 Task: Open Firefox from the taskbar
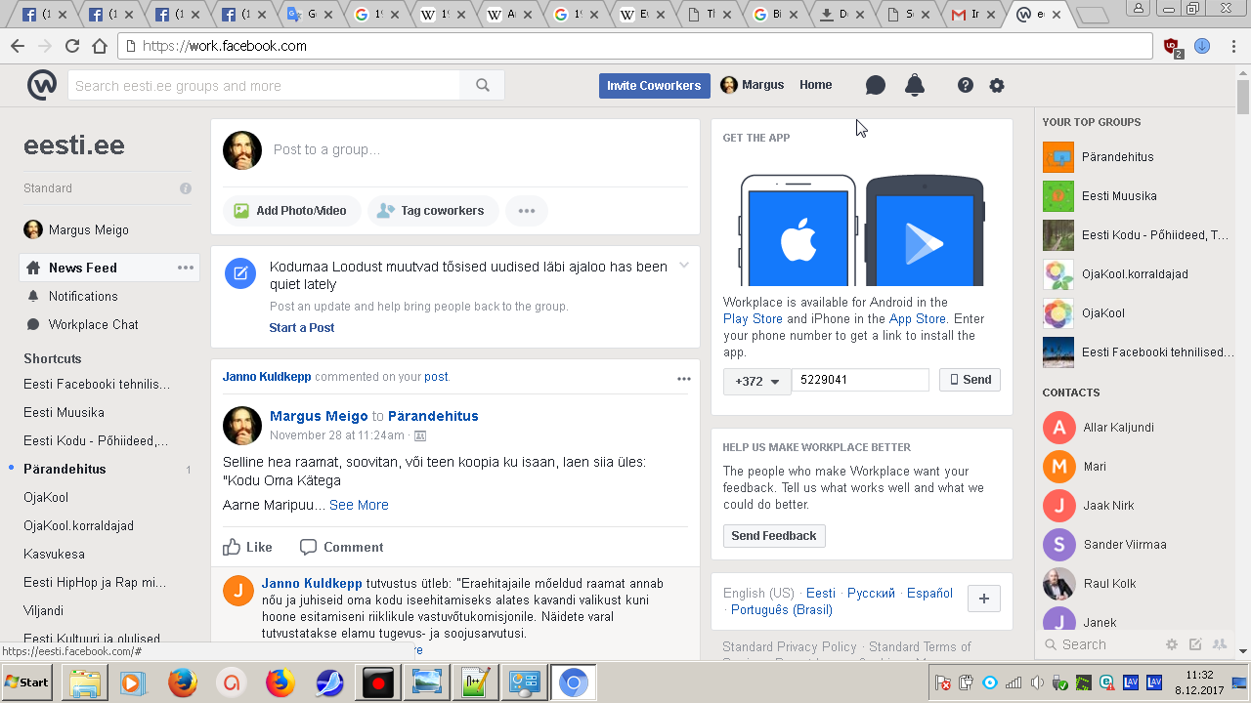click(x=183, y=683)
